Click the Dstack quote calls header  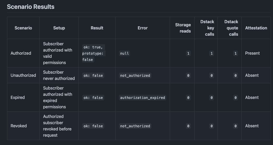pos(231,28)
